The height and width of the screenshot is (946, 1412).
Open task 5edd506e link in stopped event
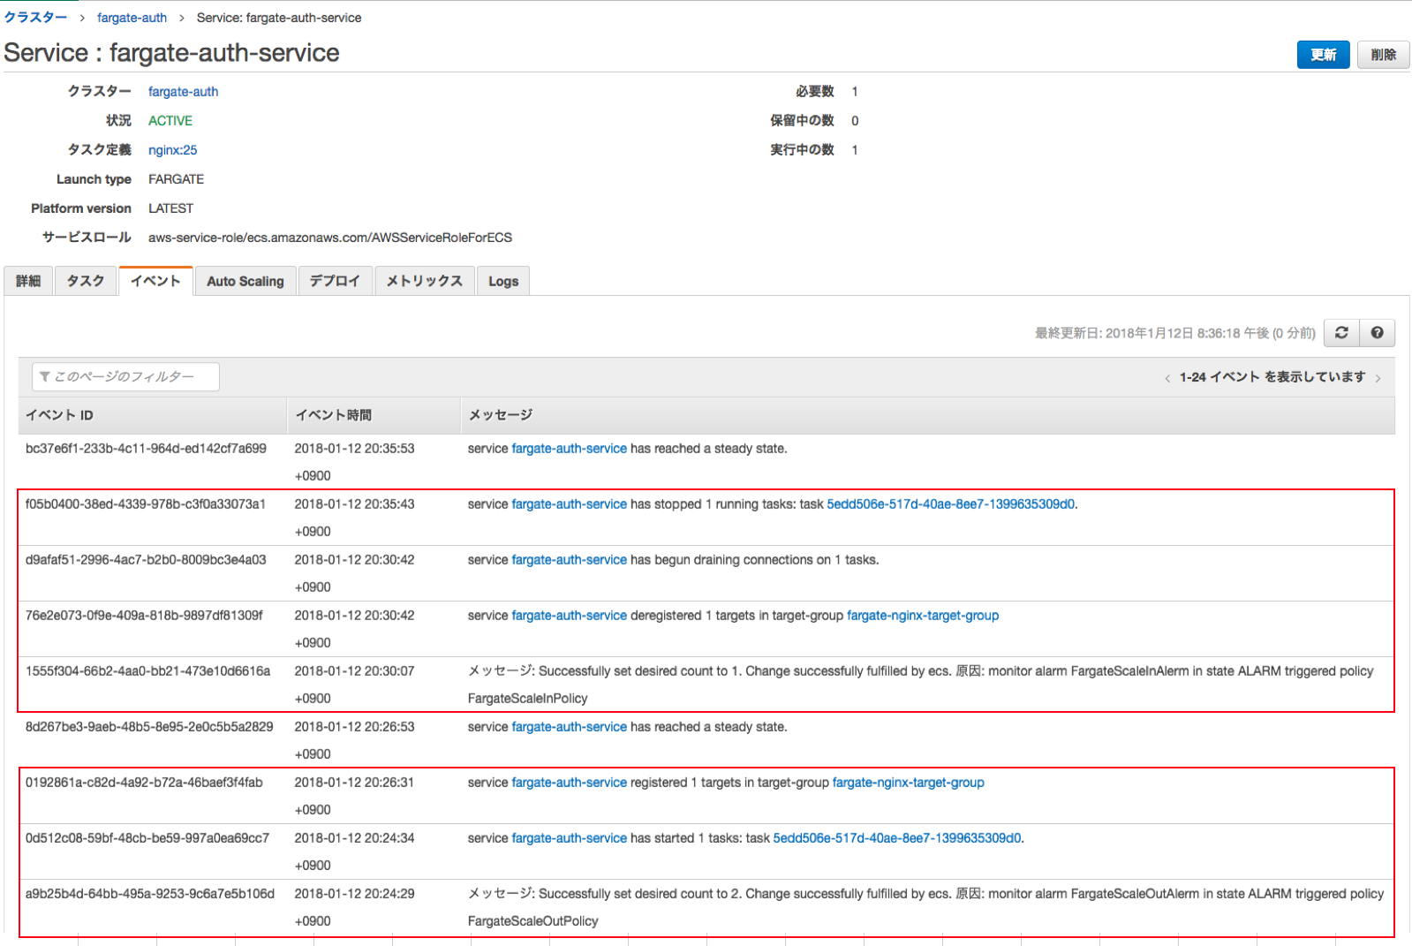click(951, 504)
